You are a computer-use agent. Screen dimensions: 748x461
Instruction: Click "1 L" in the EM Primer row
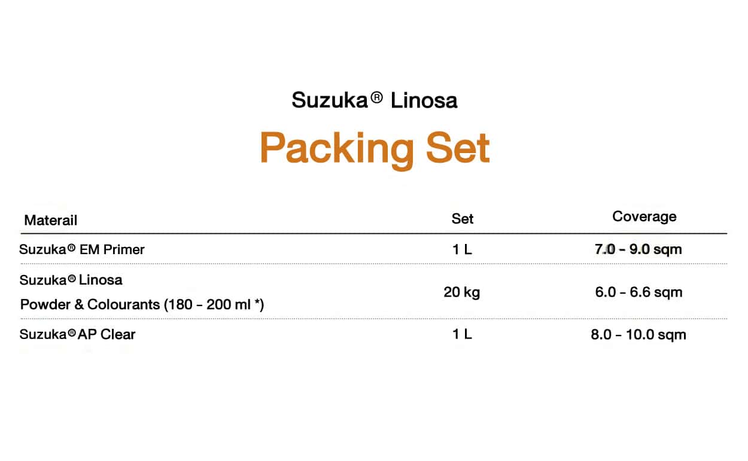tap(462, 249)
